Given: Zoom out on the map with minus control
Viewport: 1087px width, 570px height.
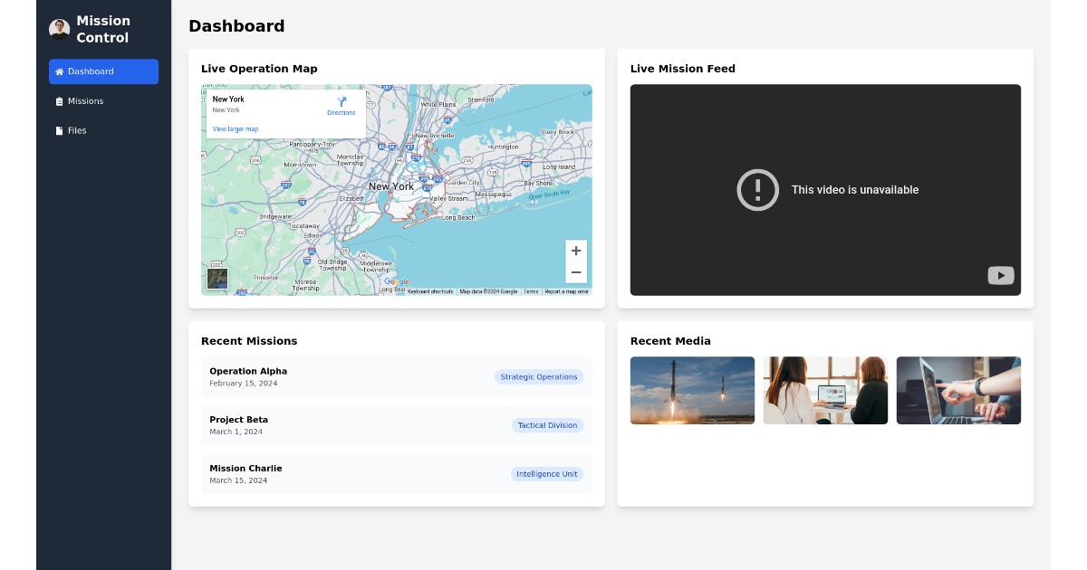Looking at the screenshot, I should (x=576, y=271).
